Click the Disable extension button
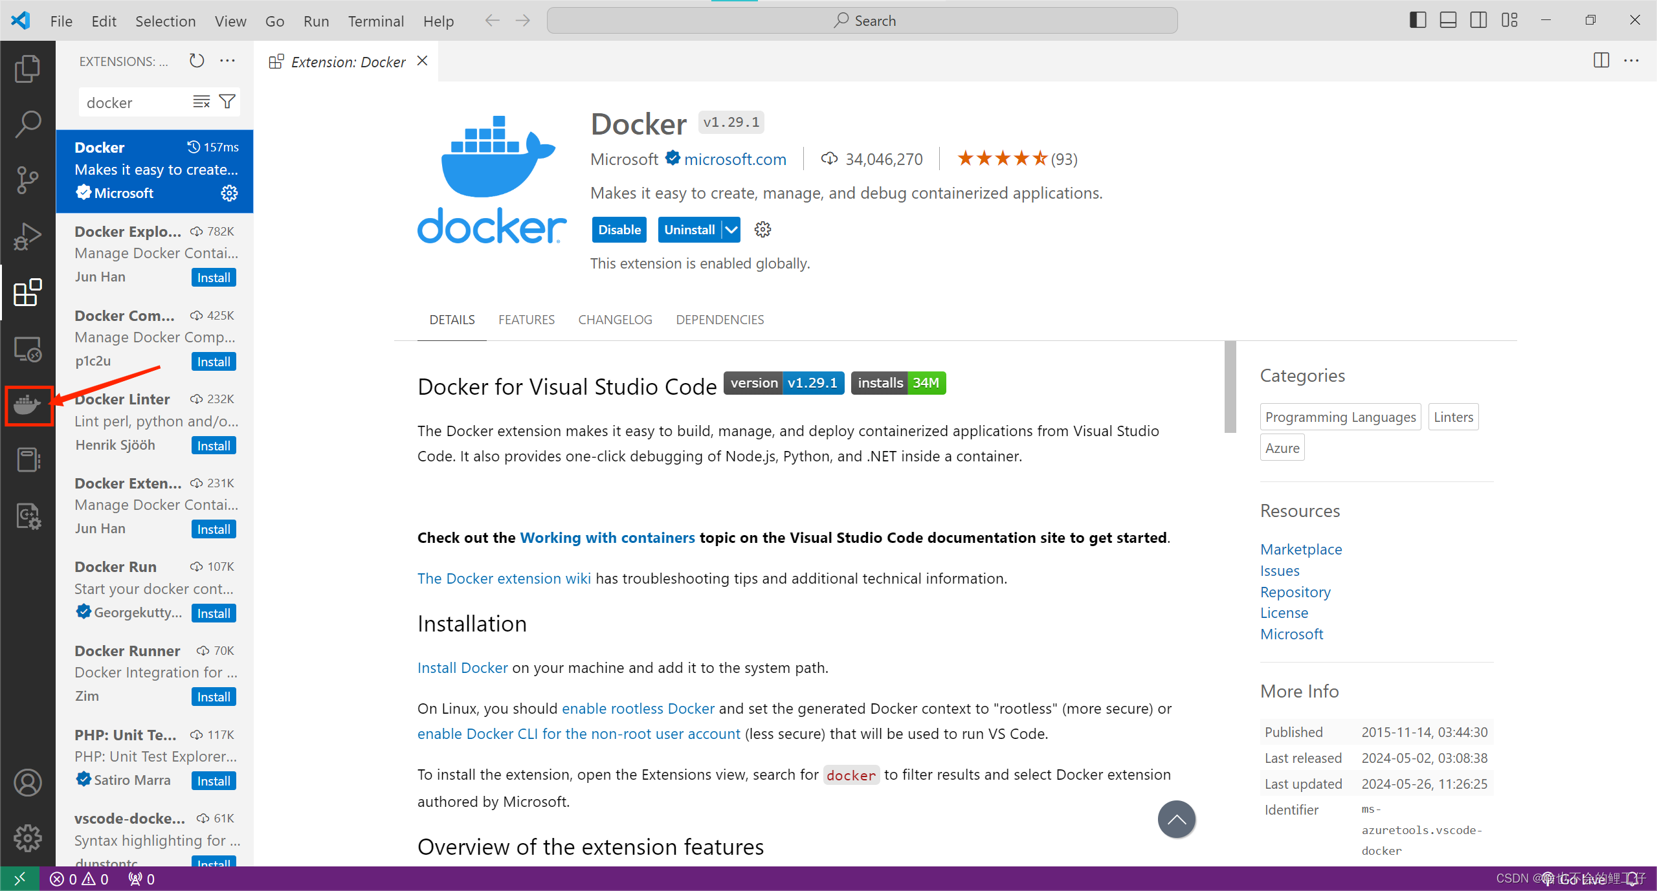This screenshot has width=1657, height=891. point(619,229)
